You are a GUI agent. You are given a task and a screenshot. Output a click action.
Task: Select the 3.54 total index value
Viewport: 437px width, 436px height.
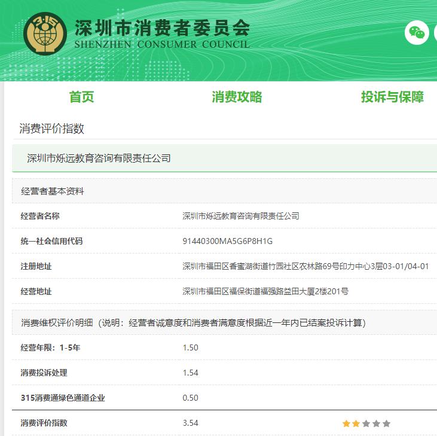(190, 423)
